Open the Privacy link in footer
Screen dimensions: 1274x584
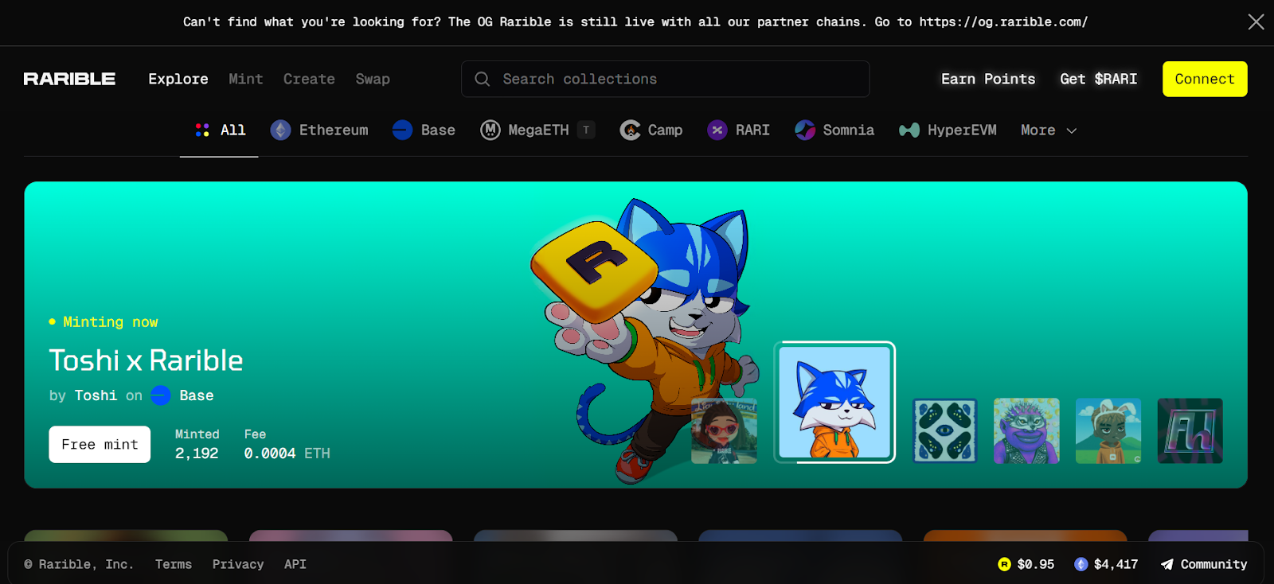(238, 564)
